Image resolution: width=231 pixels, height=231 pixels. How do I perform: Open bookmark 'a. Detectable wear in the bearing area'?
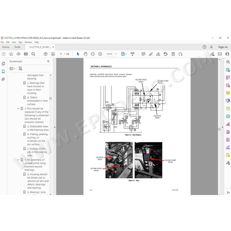(38, 128)
